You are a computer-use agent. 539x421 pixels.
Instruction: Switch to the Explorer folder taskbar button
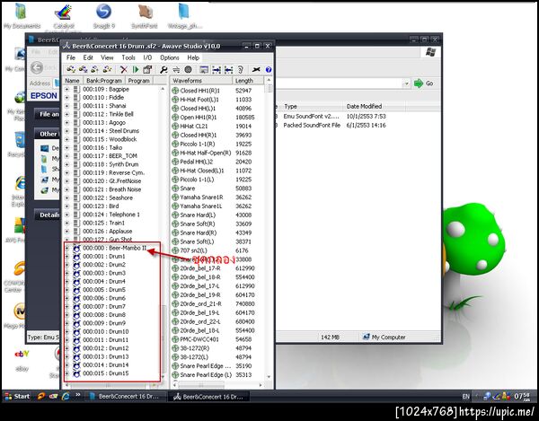pos(125,397)
